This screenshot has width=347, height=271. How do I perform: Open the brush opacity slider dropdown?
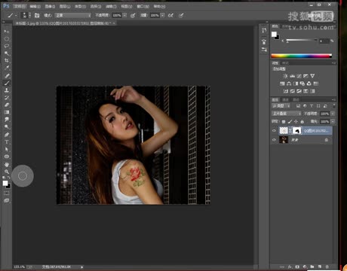tap(124, 15)
